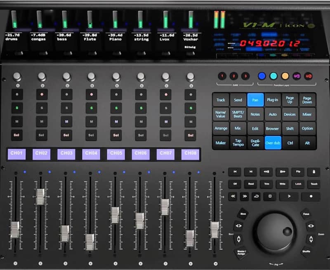Click the Duplicate button

tap(255, 143)
